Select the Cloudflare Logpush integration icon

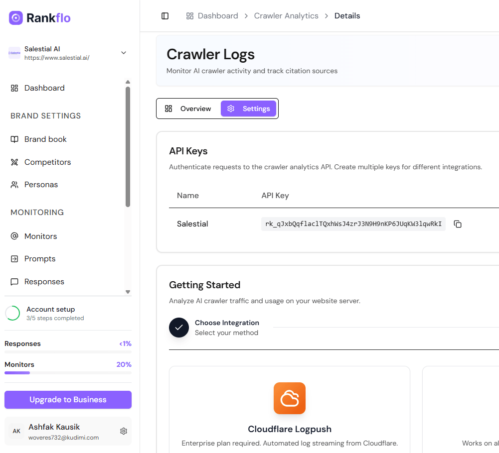tap(290, 398)
